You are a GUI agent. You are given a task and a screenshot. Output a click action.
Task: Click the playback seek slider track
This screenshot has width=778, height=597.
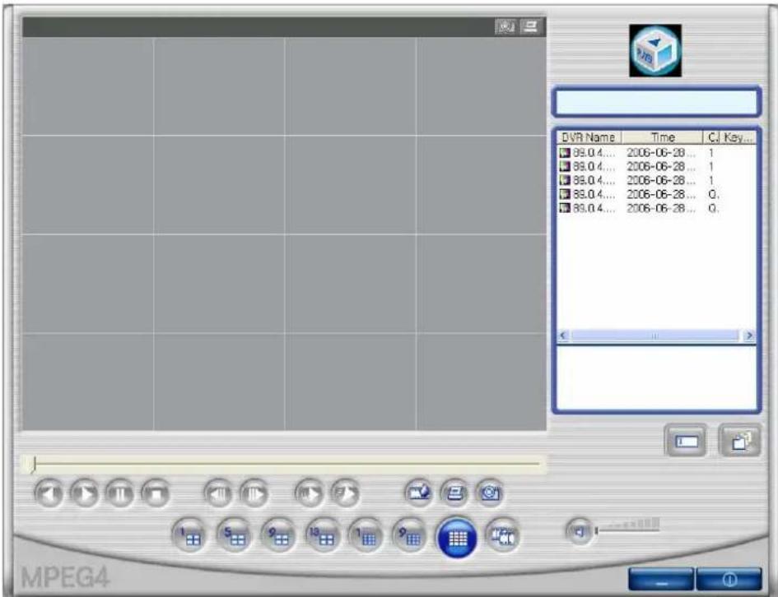(x=286, y=465)
